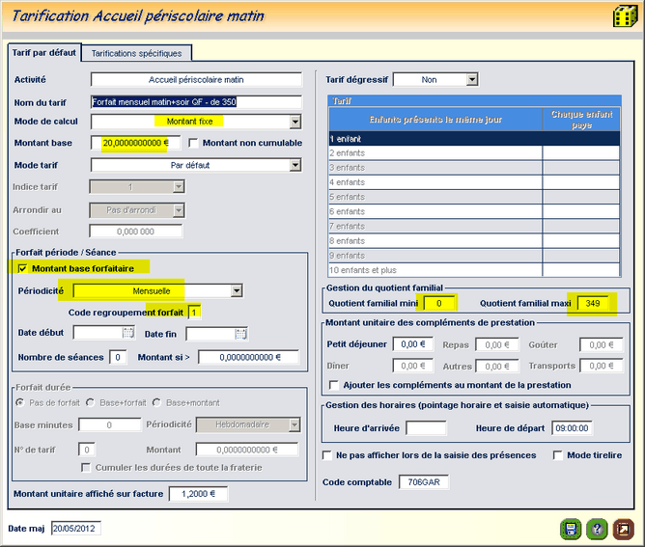The height and width of the screenshot is (547, 645).
Task: Switch to Tarifications spécifiques tab
Action: (137, 53)
